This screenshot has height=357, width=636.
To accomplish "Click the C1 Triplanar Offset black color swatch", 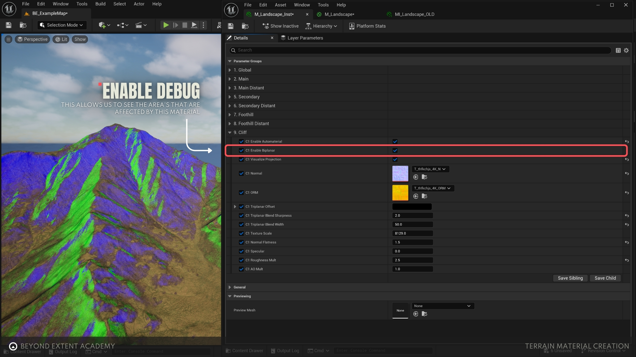I will (412, 207).
